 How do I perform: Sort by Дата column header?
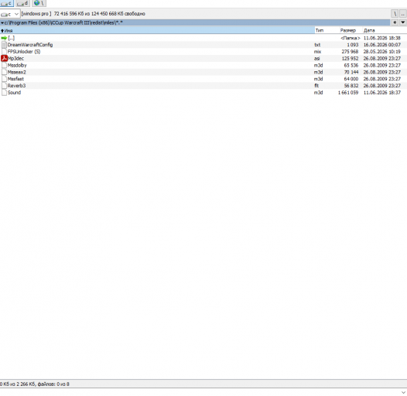385,30
